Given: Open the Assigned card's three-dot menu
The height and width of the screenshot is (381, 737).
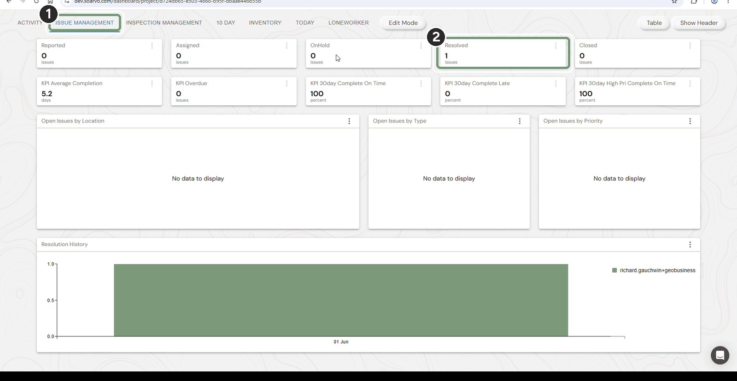Looking at the screenshot, I should click(x=287, y=46).
